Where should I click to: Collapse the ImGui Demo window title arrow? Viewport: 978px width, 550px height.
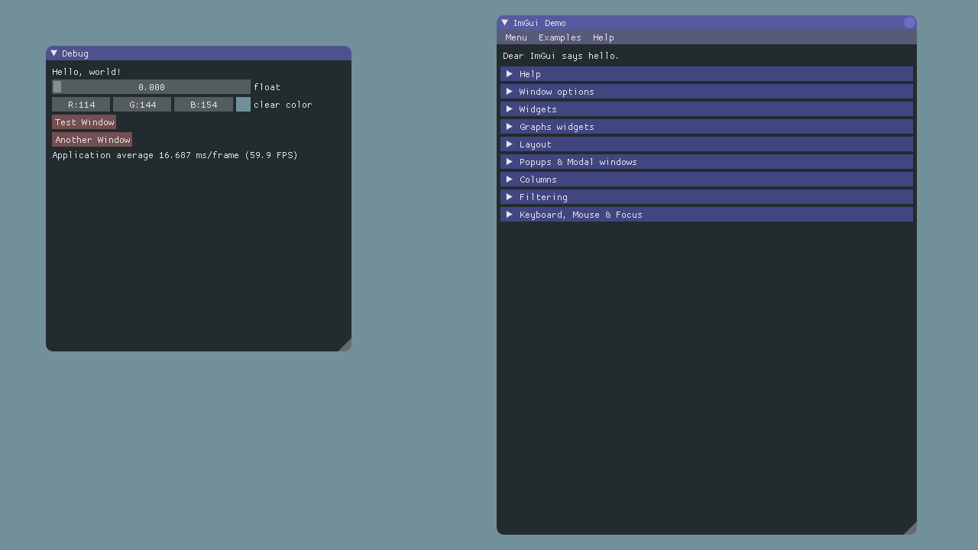coord(505,23)
